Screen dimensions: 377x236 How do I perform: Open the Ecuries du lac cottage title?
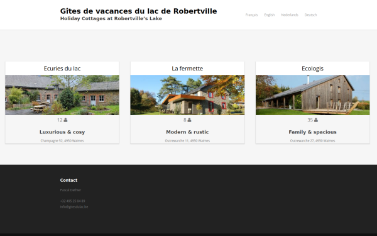point(62,69)
